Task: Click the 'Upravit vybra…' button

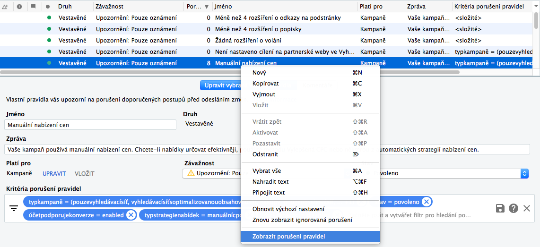Action: click(220, 85)
